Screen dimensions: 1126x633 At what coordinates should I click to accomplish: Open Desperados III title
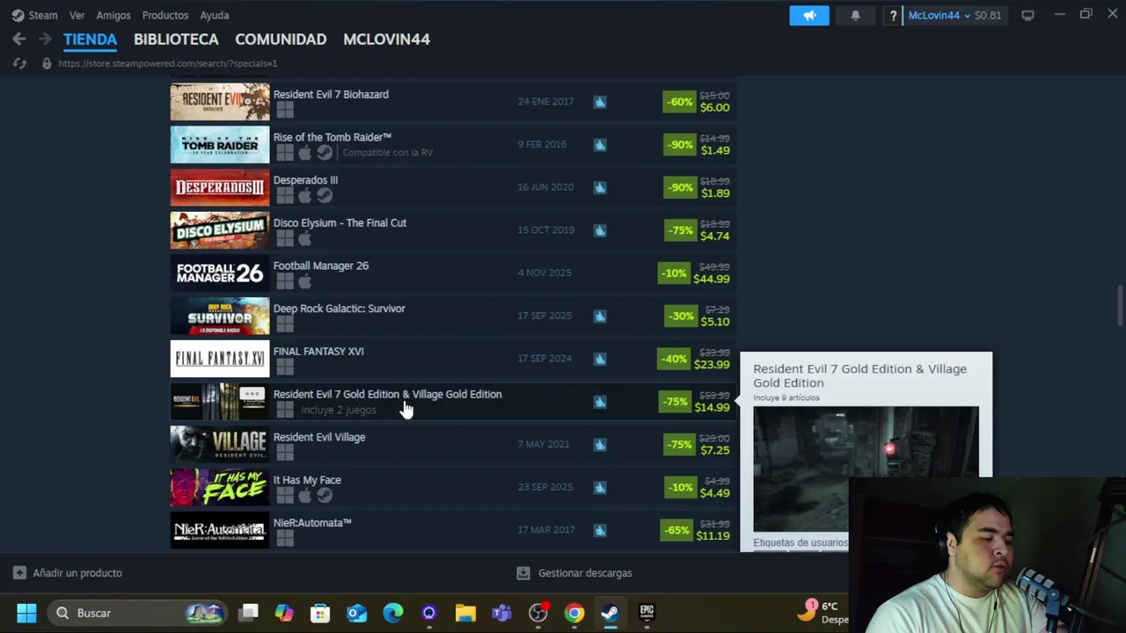(305, 180)
